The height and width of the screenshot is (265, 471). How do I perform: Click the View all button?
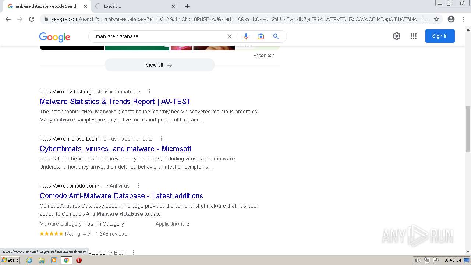tap(159, 65)
